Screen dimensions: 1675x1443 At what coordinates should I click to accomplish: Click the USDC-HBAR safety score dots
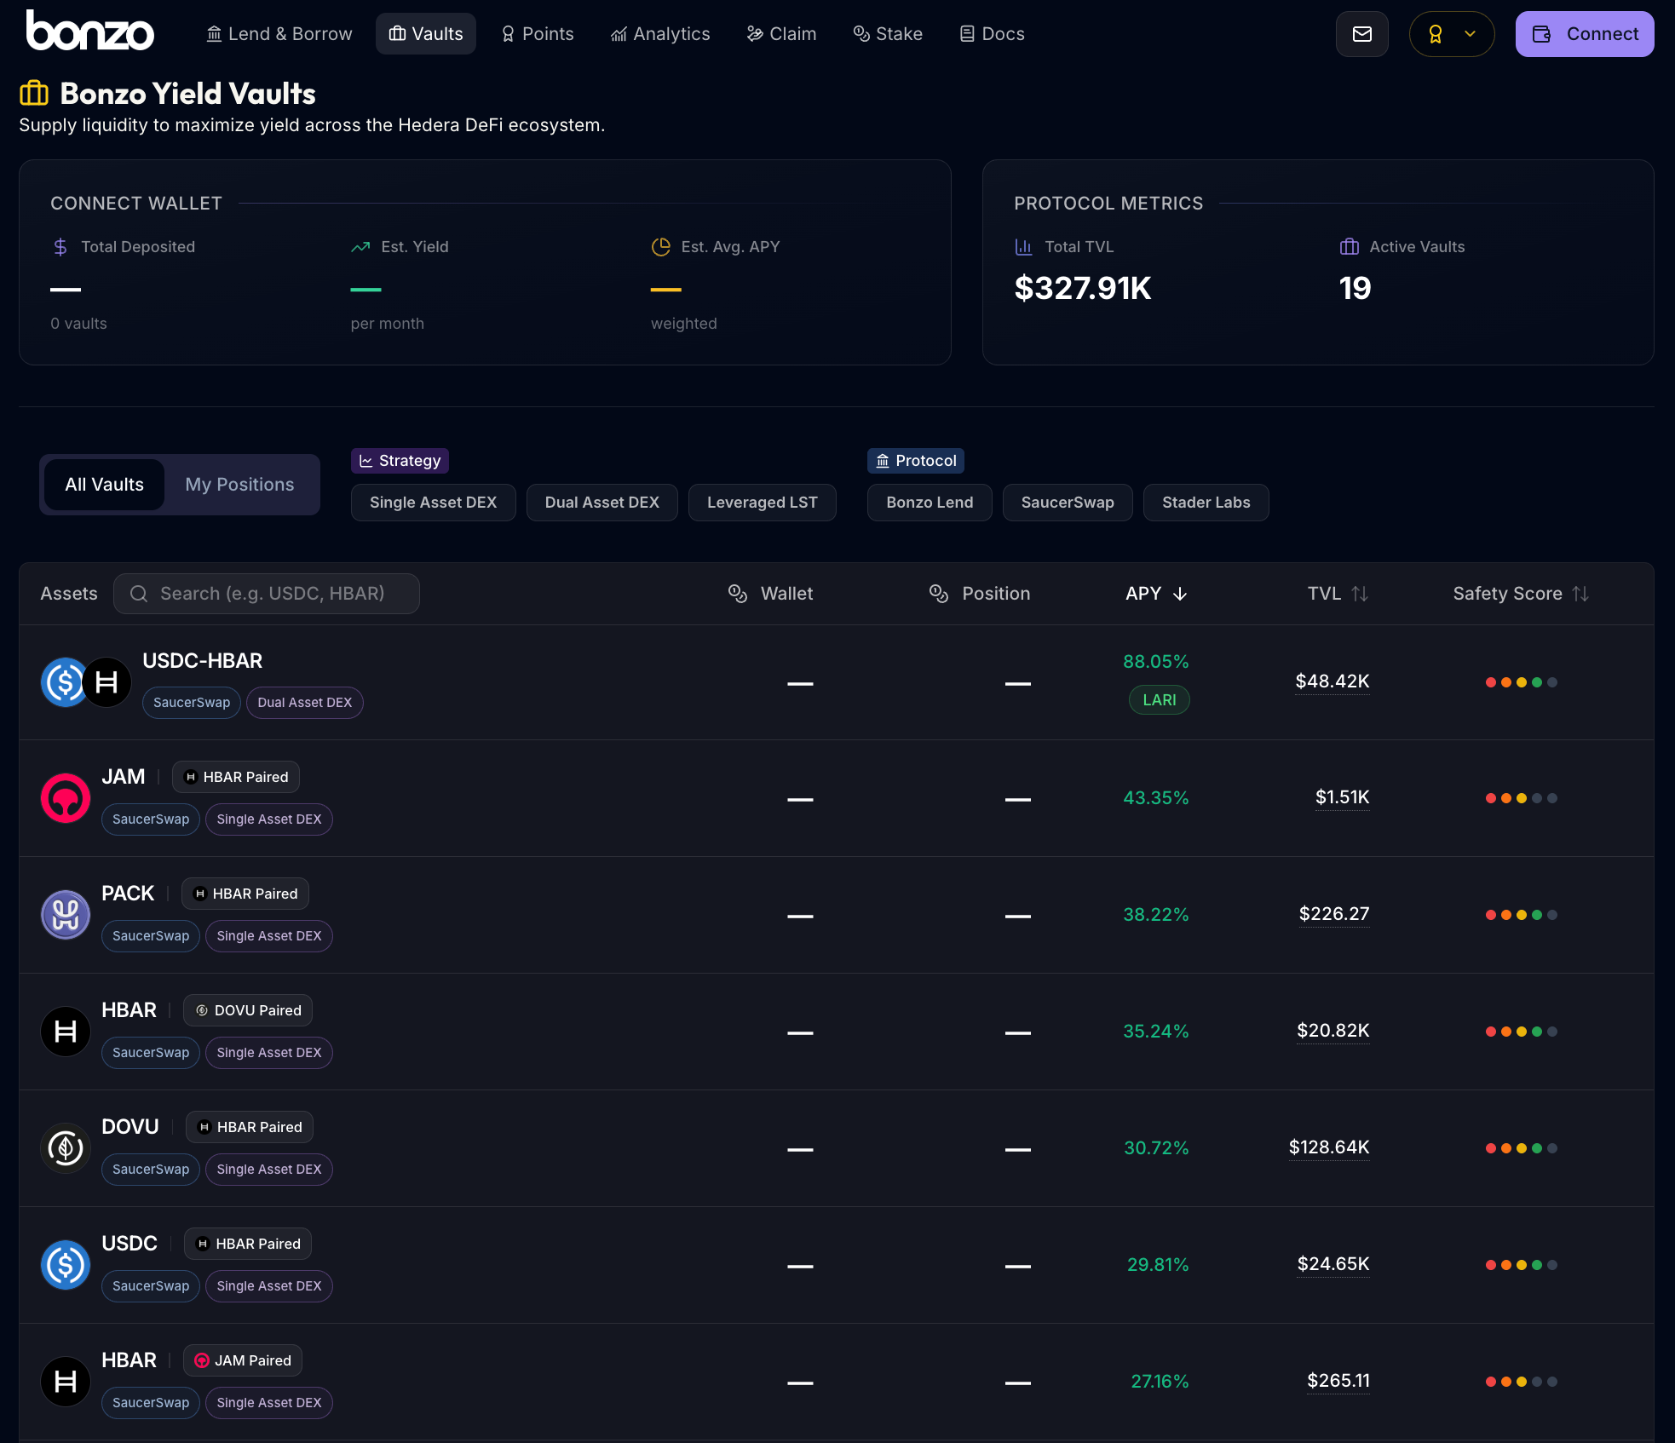(1521, 682)
